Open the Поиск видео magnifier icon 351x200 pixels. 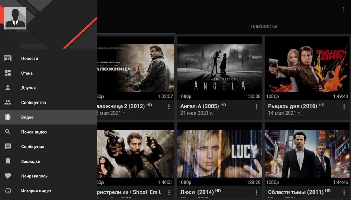(8, 132)
